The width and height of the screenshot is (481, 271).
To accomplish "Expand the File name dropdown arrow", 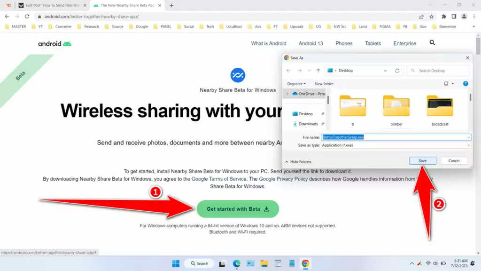I will 468,137.
